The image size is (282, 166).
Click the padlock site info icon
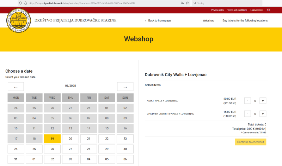[25, 3]
